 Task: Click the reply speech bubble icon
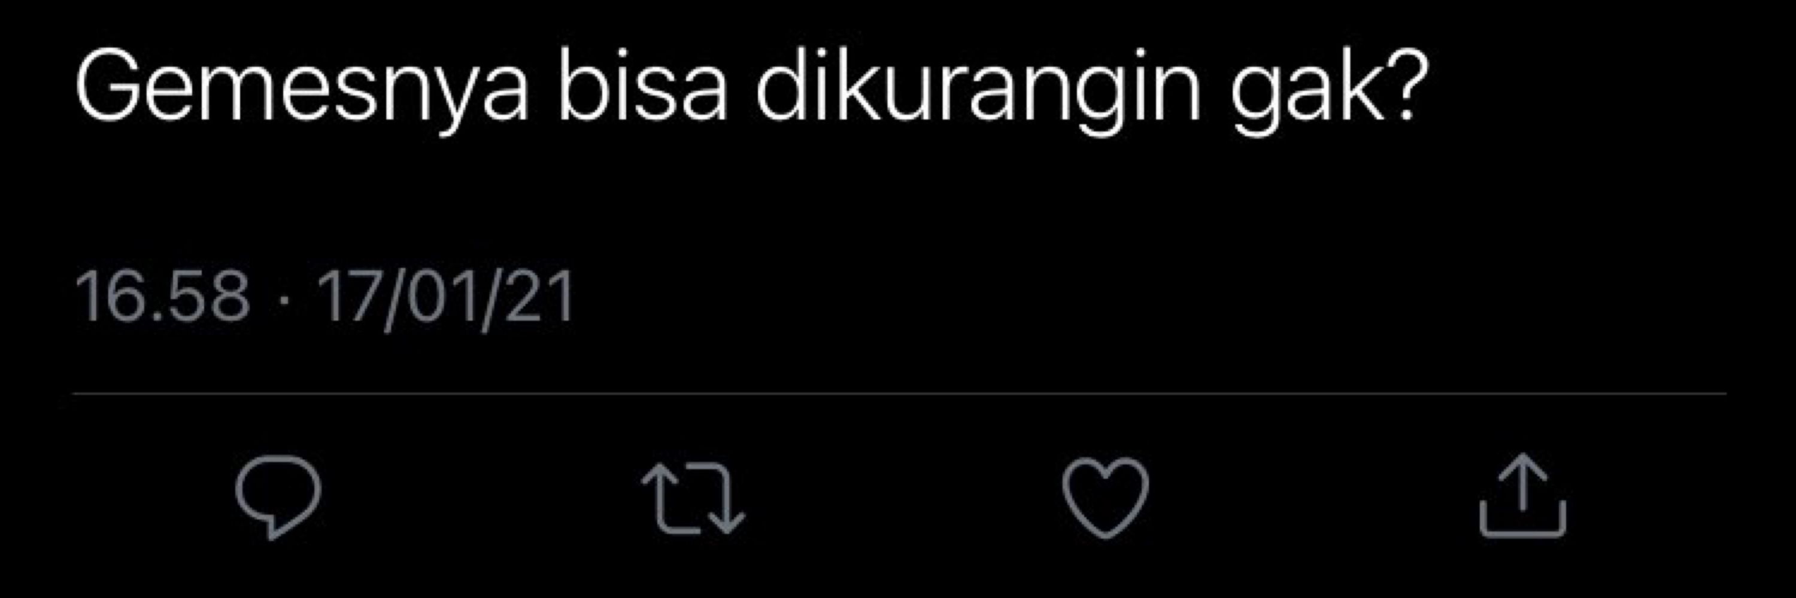point(278,496)
